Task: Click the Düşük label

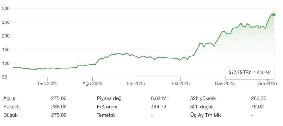Action: tap(10, 115)
